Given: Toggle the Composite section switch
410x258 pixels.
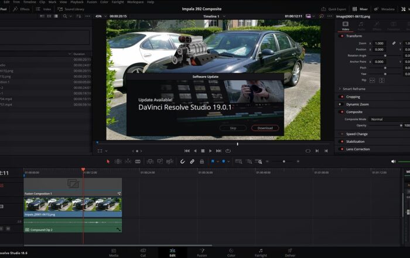Looking at the screenshot, I should click(x=341, y=112).
